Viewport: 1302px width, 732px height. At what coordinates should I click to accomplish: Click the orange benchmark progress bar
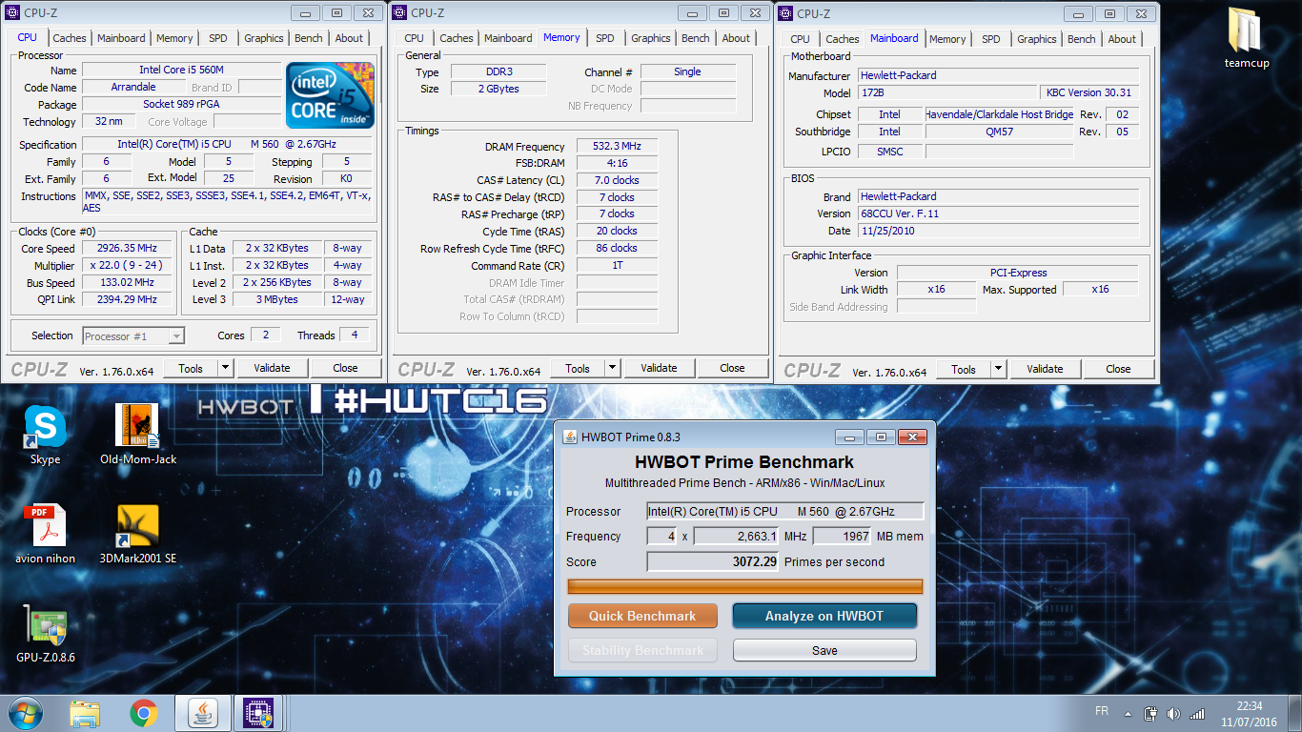[x=744, y=586]
